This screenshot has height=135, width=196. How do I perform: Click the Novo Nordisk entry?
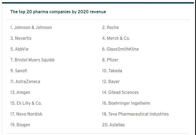click(x=26, y=114)
